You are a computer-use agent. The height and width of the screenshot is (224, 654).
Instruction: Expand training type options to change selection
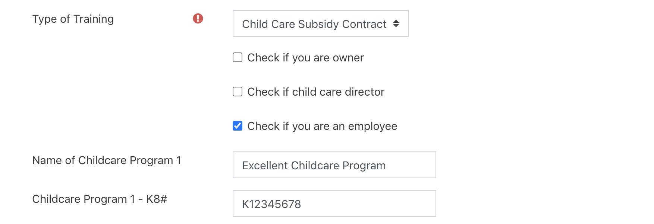tap(321, 23)
